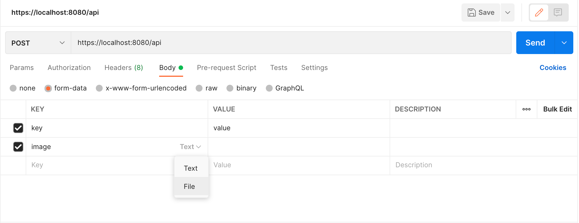The height and width of the screenshot is (223, 579).
Task: Expand the Save options arrow
Action: 507,13
